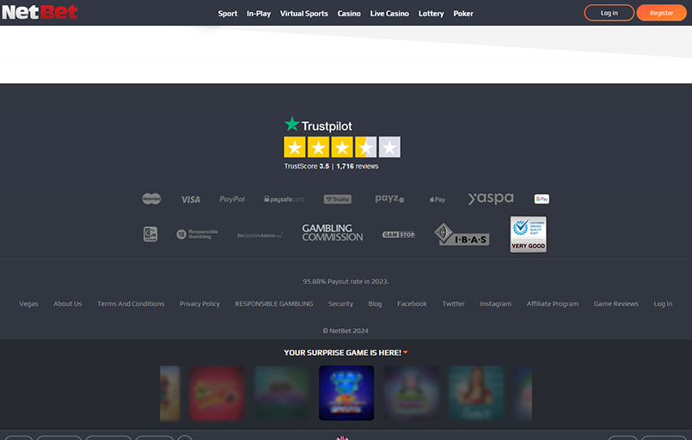Viewport: 692px width, 440px height.
Task: Open RESPONSIBLE GAMBLING footer link
Action: [274, 303]
